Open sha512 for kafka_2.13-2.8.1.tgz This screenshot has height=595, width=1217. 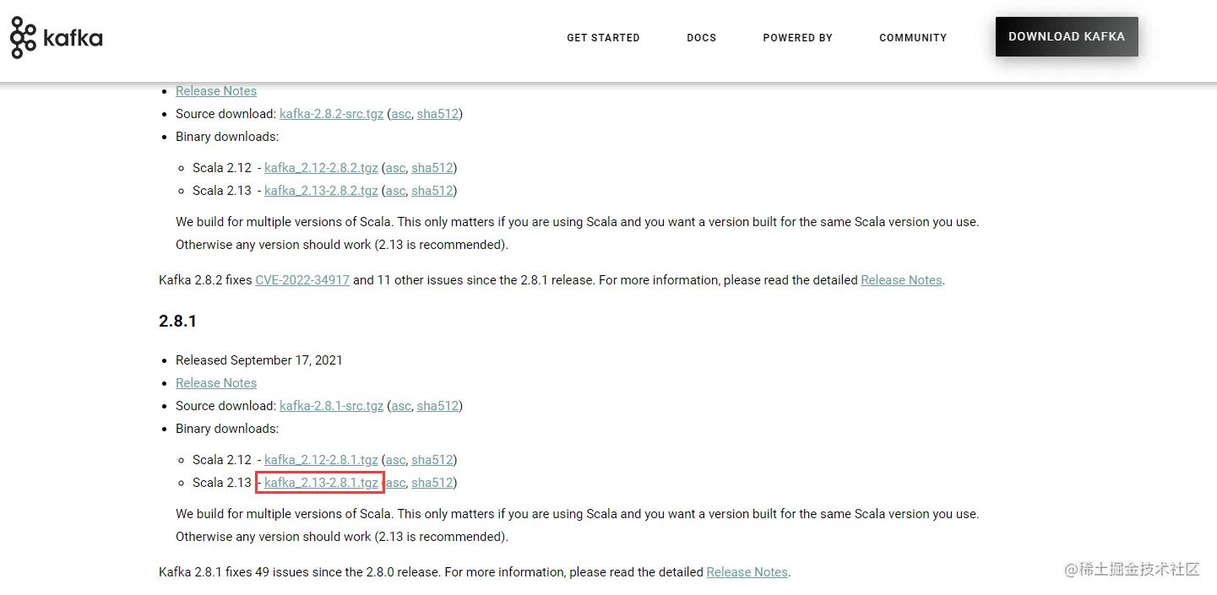(x=432, y=483)
